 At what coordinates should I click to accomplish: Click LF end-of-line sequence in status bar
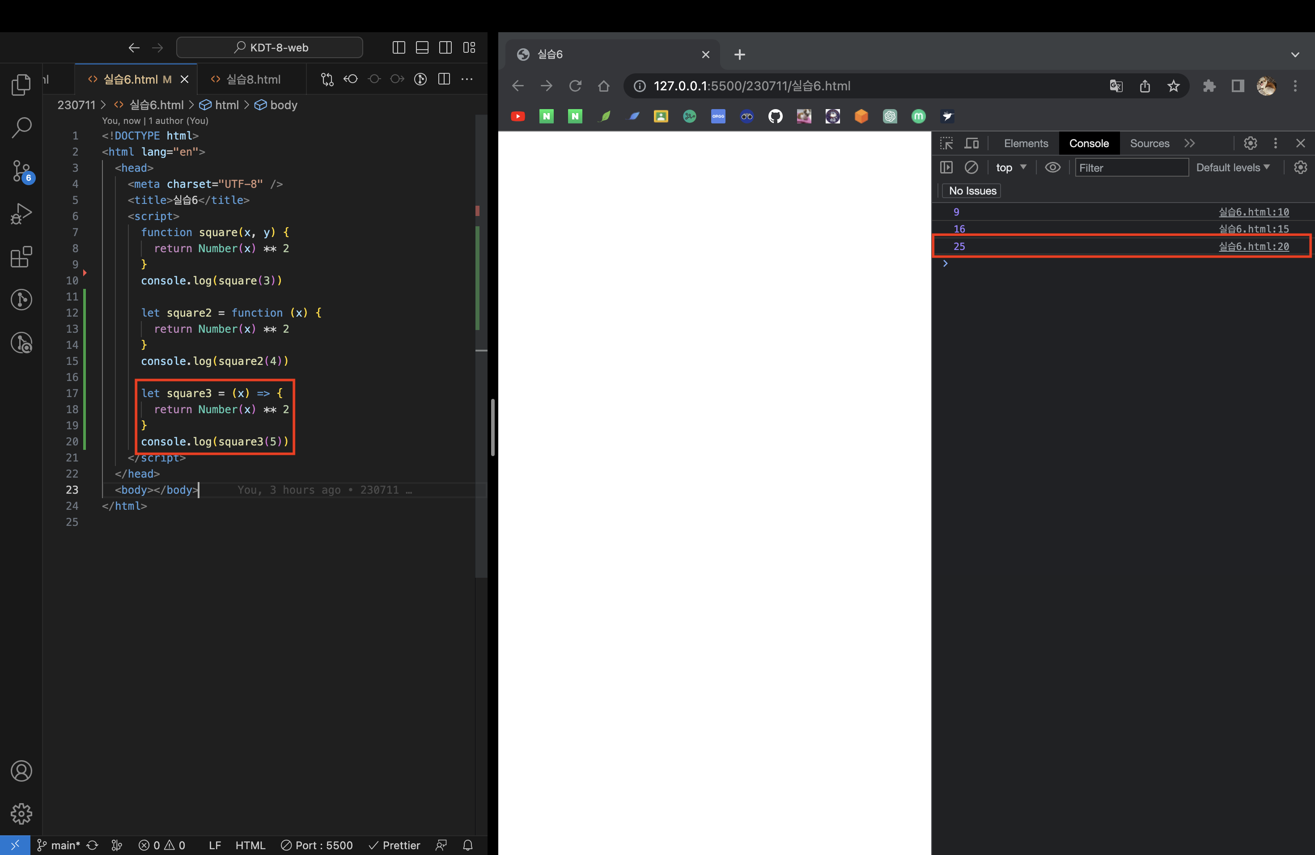point(215,845)
